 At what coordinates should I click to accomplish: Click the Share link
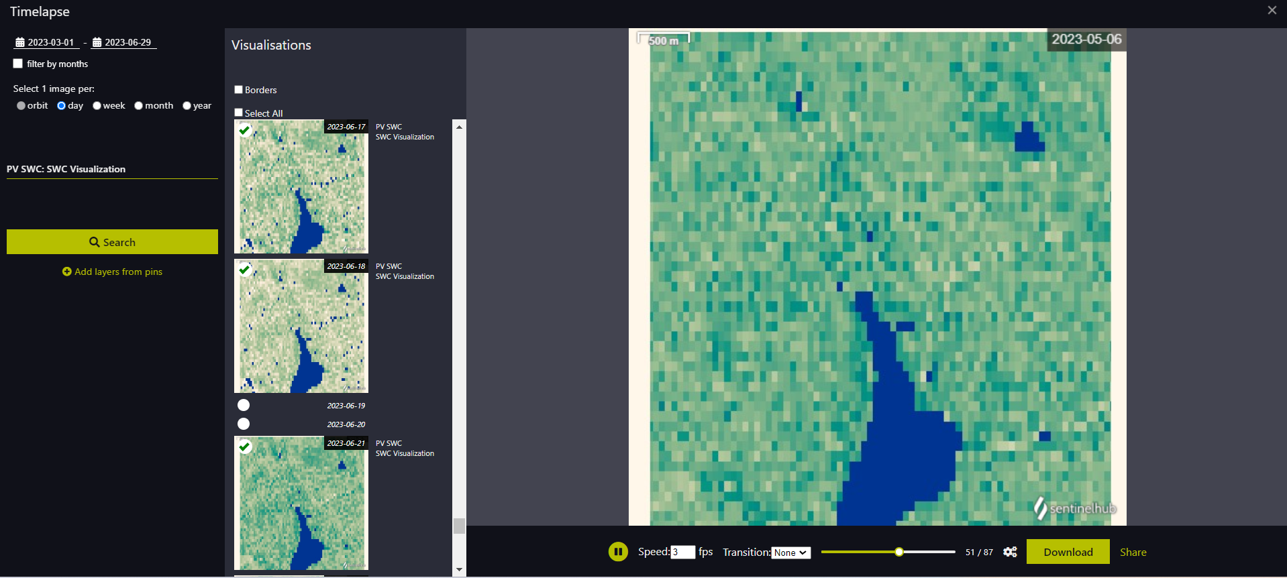pyautogui.click(x=1133, y=553)
